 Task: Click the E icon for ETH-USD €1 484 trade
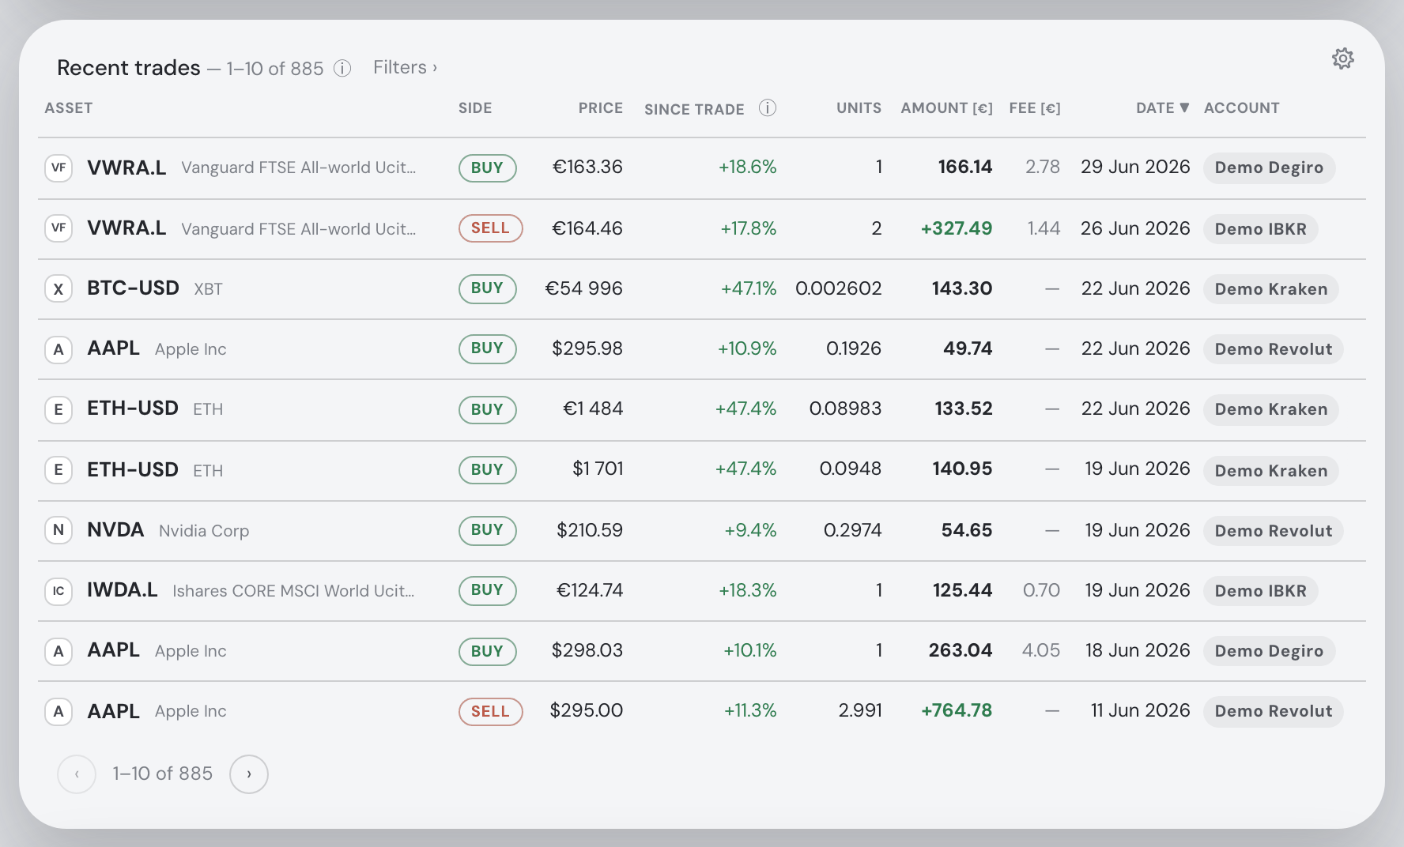(x=58, y=409)
